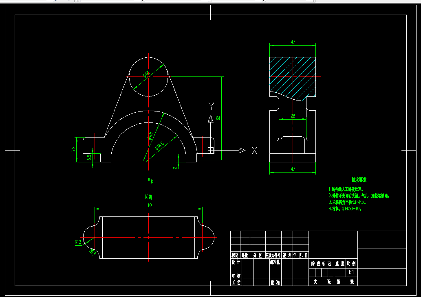
Task: Select the 阶段标记 header cell
Action: [x=321, y=264]
